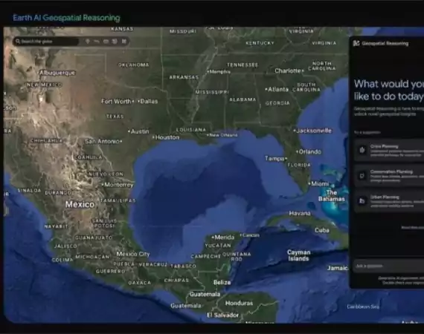
Task: Click the Fort Worth map label
Action: [116, 102]
